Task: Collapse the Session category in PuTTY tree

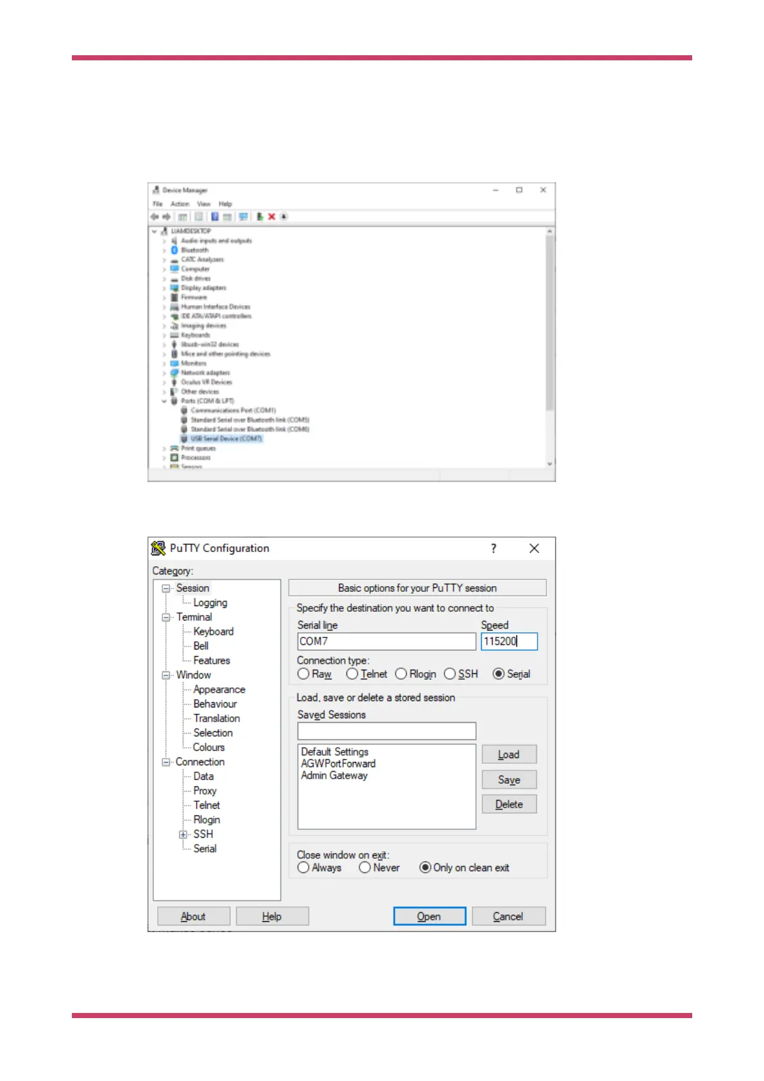Action: coord(166,588)
